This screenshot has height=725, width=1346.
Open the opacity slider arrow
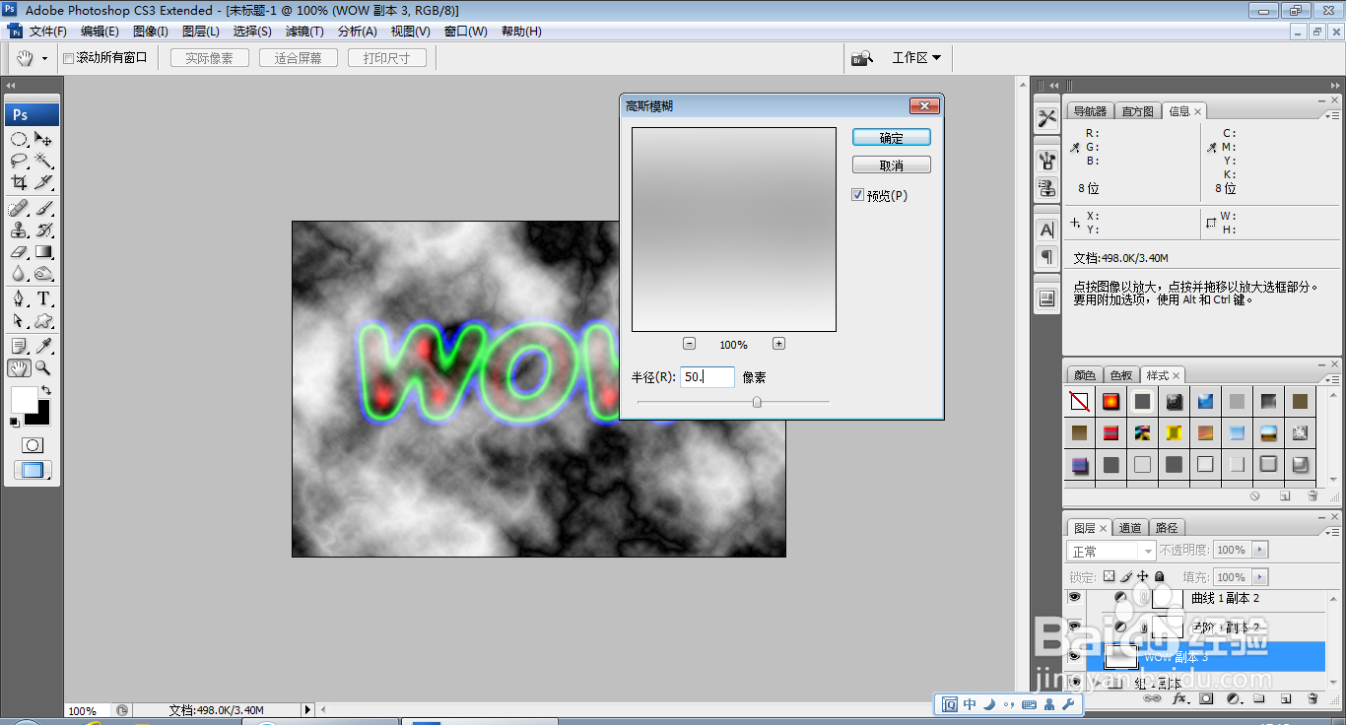click(x=1260, y=550)
